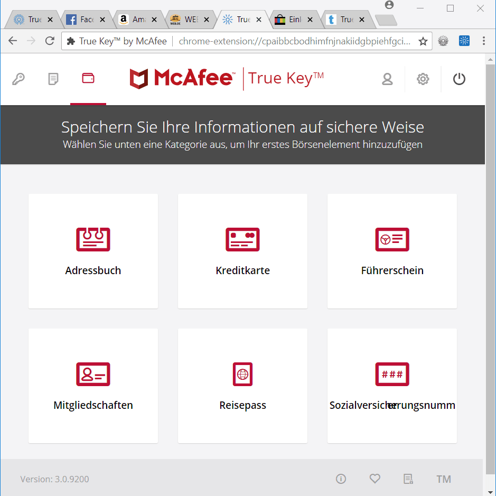
Task: Click the TM trademark footer link
Action: point(444,479)
